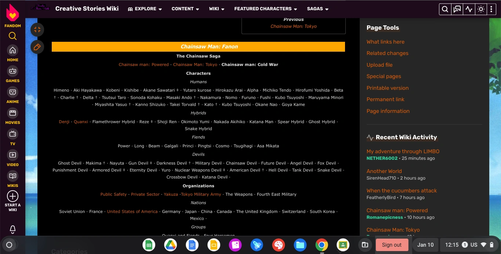
Task: Select the ANIME section icon in sidebar
Action: [12, 92]
